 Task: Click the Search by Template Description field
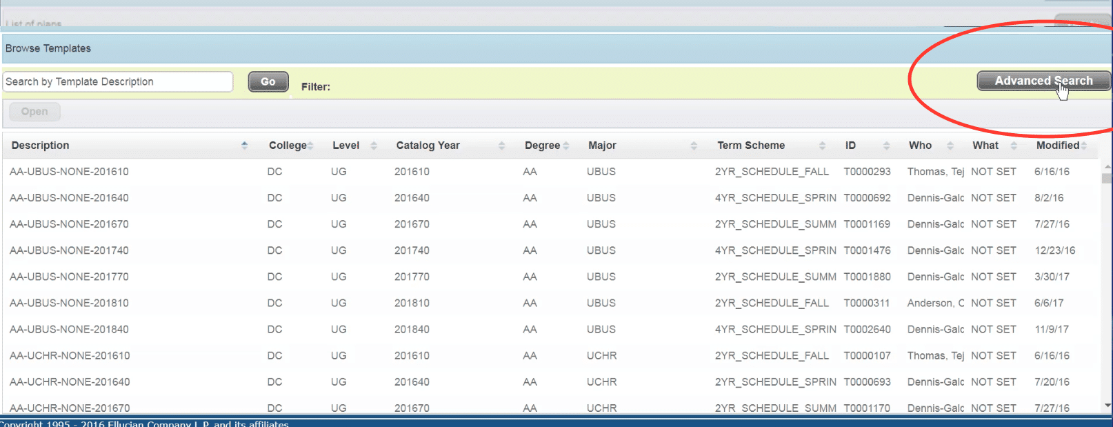click(x=118, y=81)
